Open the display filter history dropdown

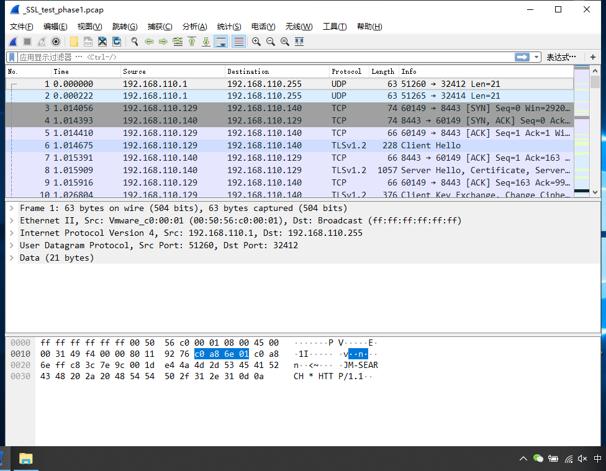[536, 57]
